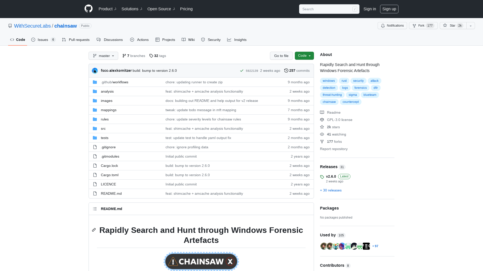Screen dimensions: 483x271
Task: Open the green Code dropdown
Action: tap(304, 56)
